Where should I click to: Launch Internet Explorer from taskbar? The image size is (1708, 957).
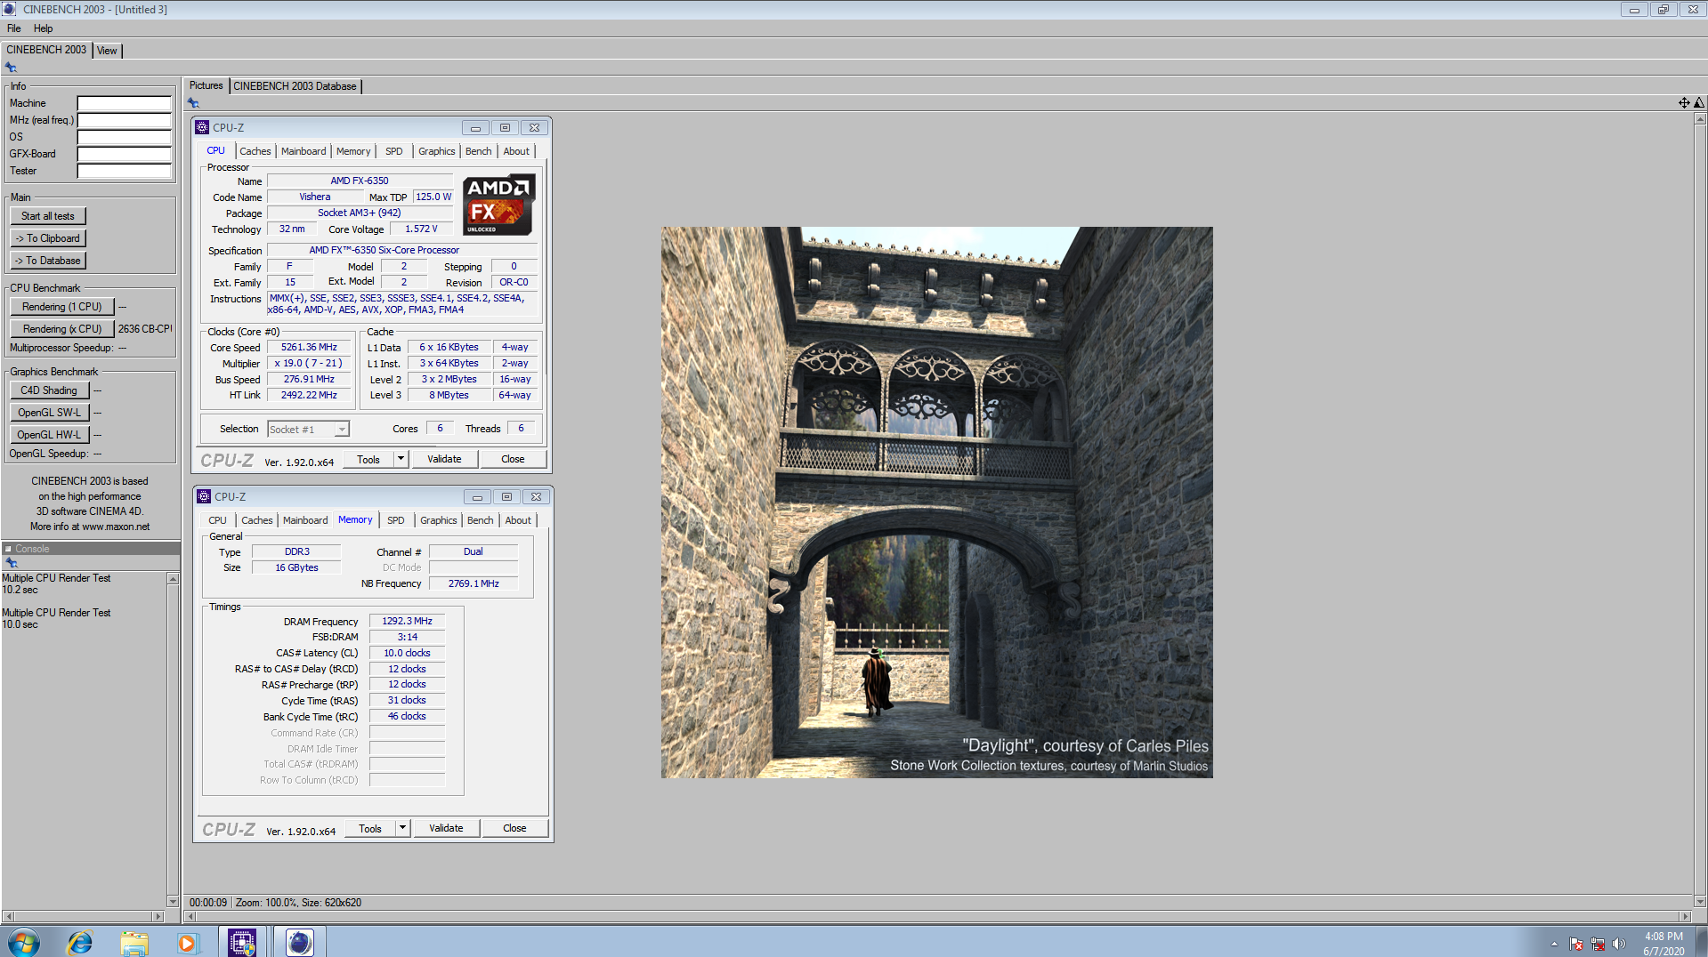pos(80,943)
